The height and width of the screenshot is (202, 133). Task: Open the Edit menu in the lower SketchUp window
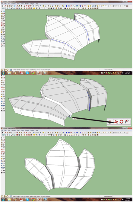(x=5, y=130)
